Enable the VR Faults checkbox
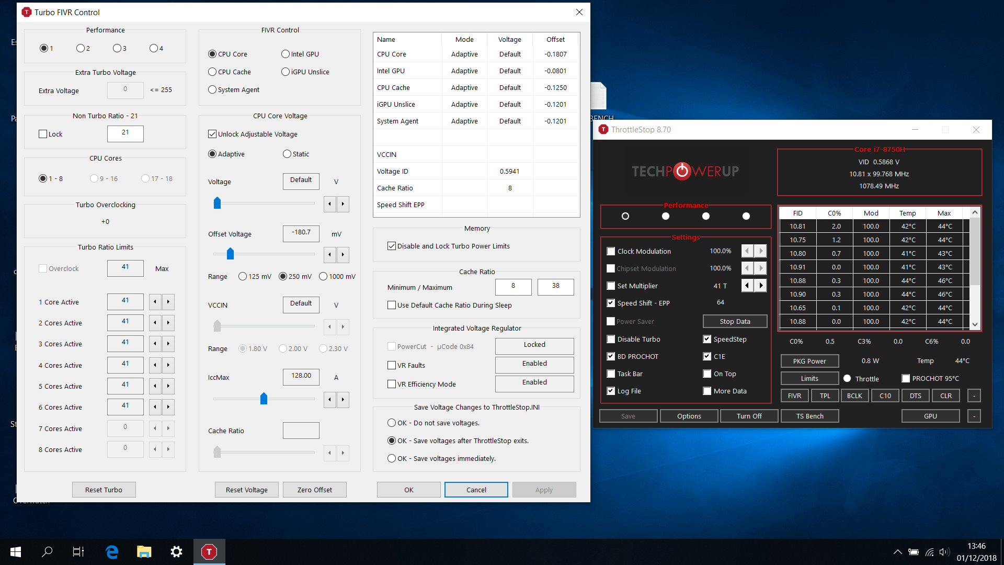Viewport: 1004px width, 565px height. [392, 365]
